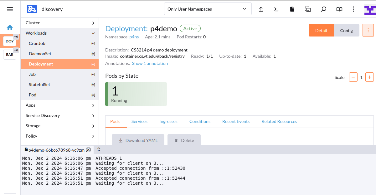Click the Import YAML upload icon
The height and width of the screenshot is (195, 376).
pos(261,9)
